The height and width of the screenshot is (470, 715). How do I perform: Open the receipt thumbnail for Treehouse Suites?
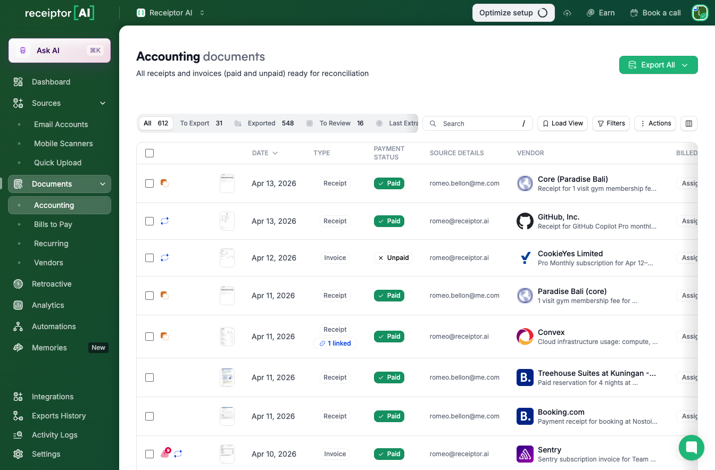click(x=227, y=377)
